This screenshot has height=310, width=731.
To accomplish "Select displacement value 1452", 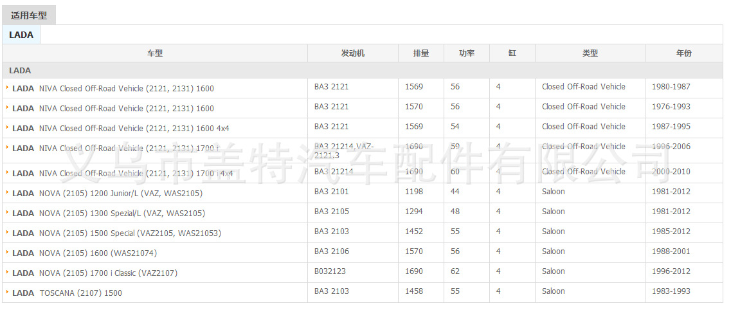I will click(x=414, y=232).
